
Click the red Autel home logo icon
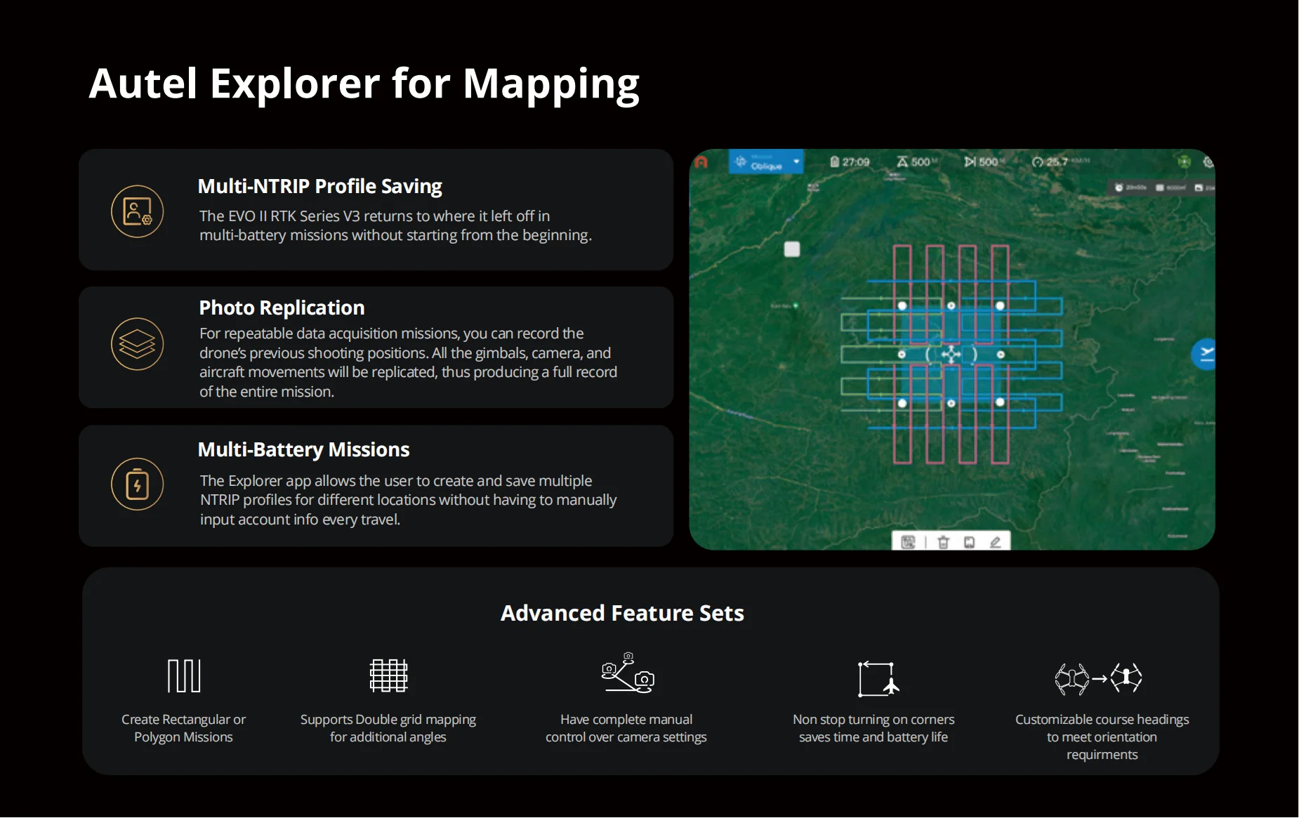click(701, 162)
